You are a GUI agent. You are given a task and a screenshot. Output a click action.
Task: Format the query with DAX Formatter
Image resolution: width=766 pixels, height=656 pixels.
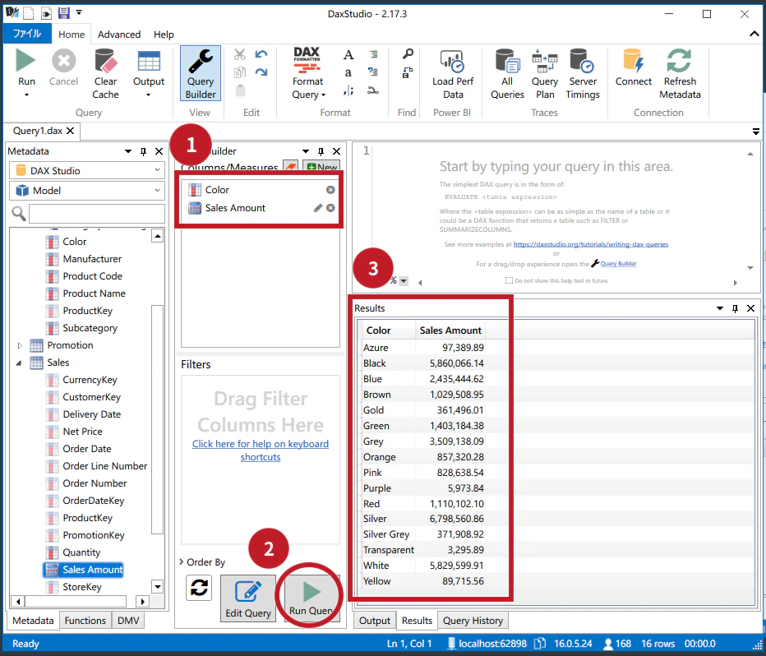point(307,74)
